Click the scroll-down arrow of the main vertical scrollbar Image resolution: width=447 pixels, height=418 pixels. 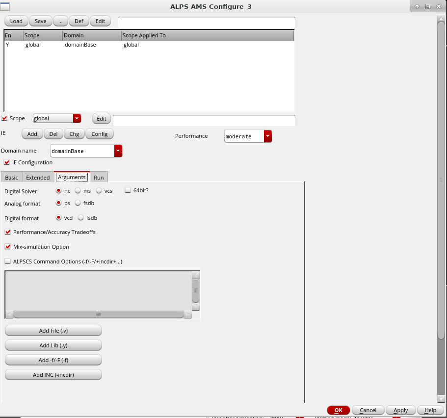[441, 399]
